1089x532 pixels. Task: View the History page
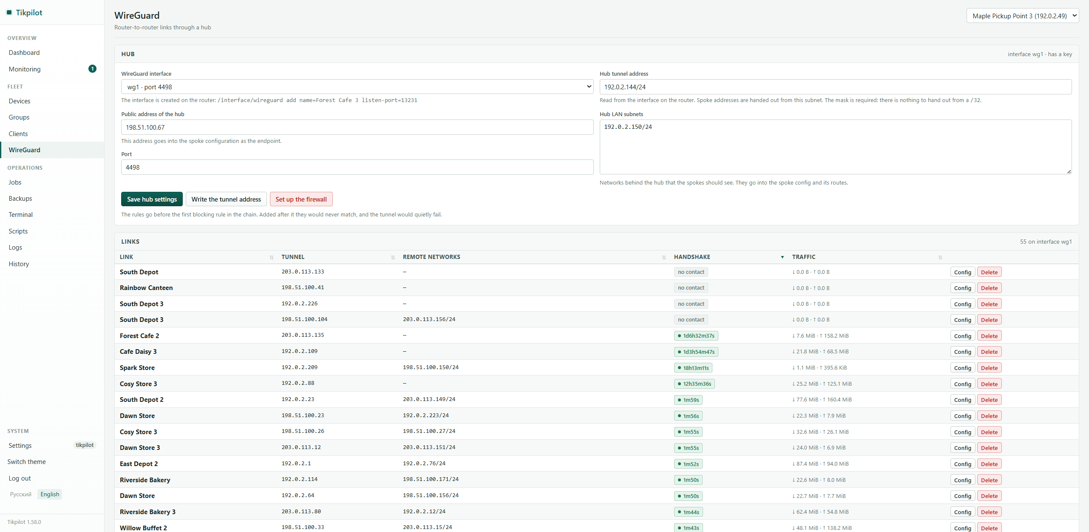(52, 264)
